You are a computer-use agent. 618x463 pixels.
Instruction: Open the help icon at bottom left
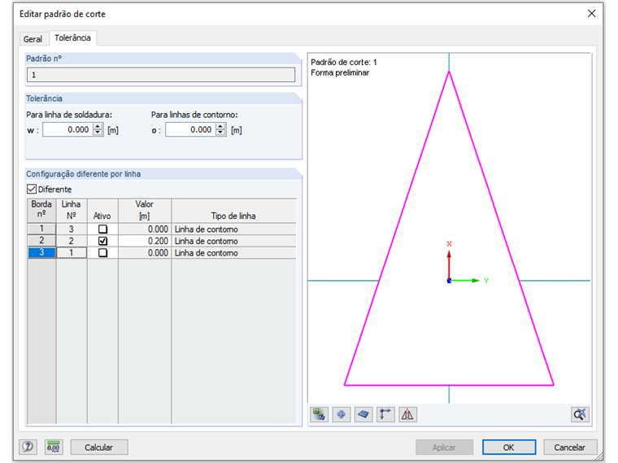pyautogui.click(x=28, y=447)
